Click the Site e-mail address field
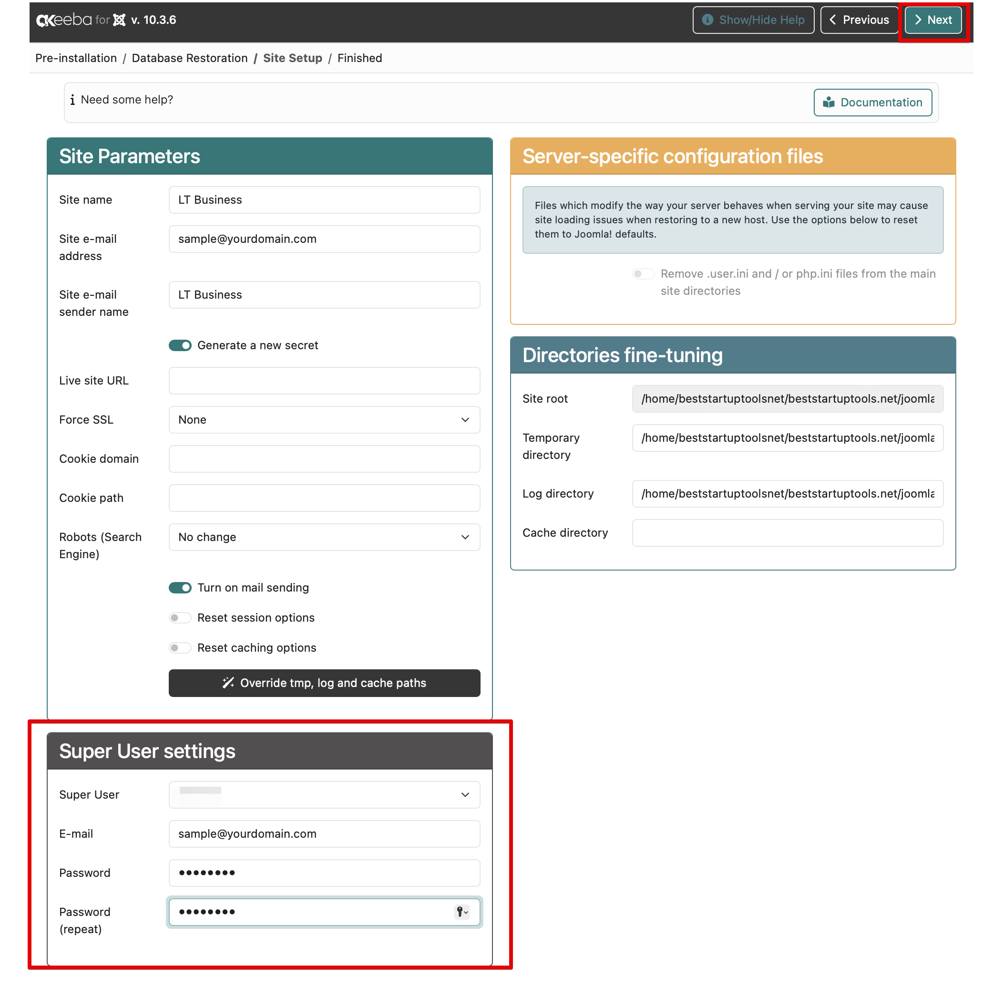The height and width of the screenshot is (988, 983). (x=325, y=239)
